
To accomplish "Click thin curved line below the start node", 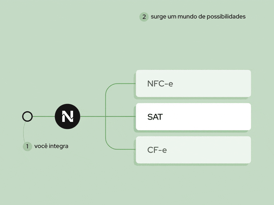I will (x=24, y=134).
